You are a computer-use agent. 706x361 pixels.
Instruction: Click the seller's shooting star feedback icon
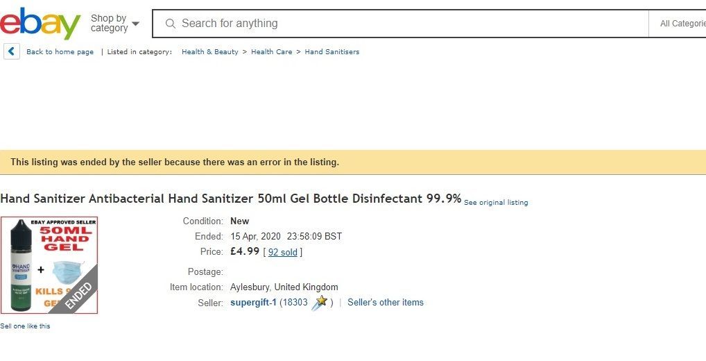click(320, 303)
